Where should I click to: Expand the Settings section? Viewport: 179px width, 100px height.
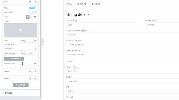(x=20, y=93)
